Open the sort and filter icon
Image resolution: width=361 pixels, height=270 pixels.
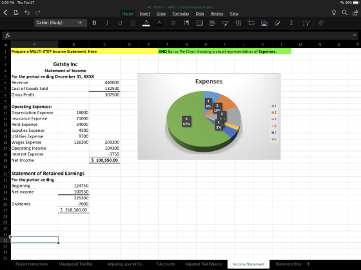(x=306, y=23)
